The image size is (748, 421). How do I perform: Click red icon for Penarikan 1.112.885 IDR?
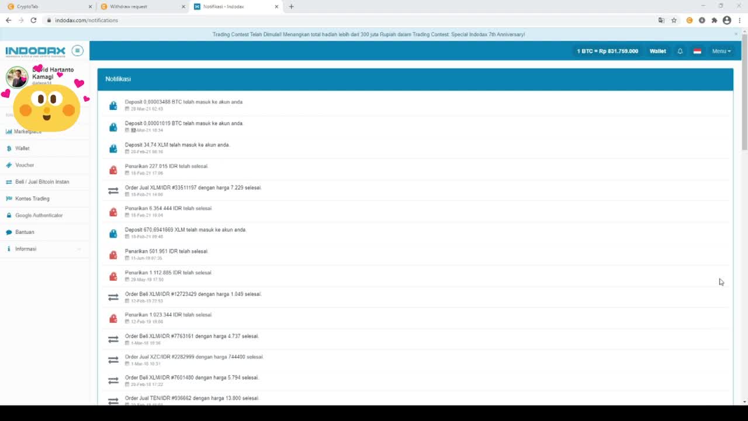(x=113, y=276)
